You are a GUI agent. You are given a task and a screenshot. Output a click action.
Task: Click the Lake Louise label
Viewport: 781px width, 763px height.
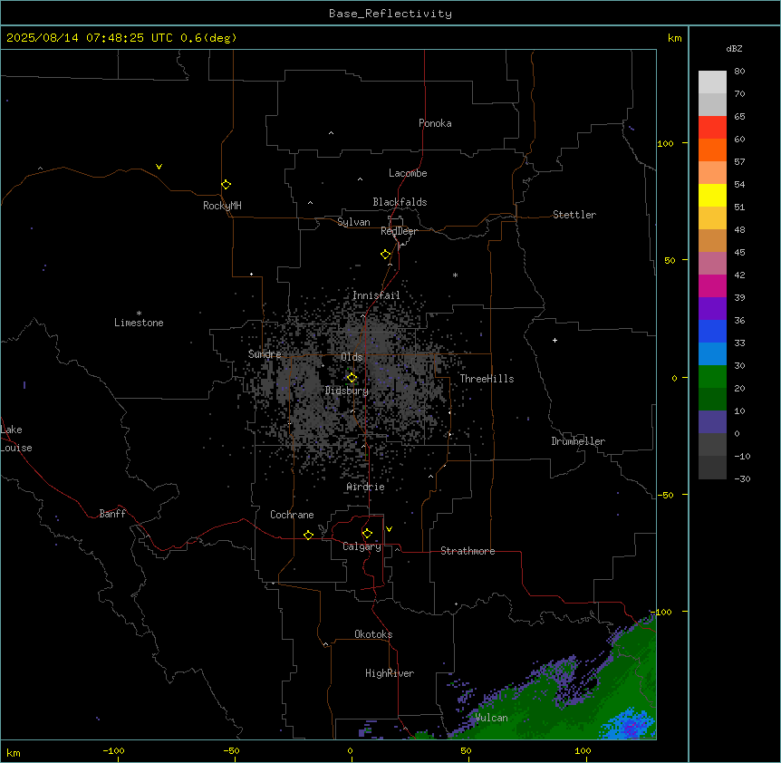pyautogui.click(x=16, y=439)
